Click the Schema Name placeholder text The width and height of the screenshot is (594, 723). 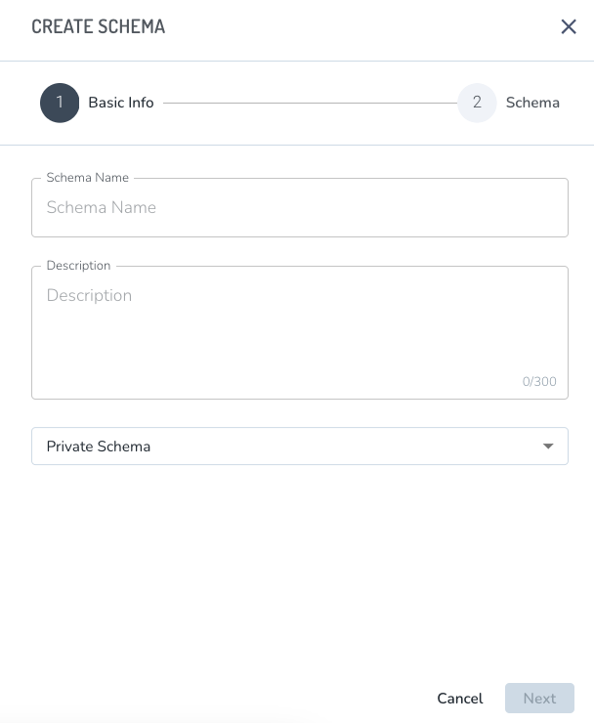coord(102,208)
